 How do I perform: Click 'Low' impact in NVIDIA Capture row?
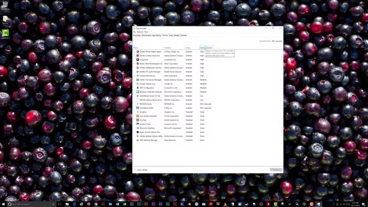[202, 100]
